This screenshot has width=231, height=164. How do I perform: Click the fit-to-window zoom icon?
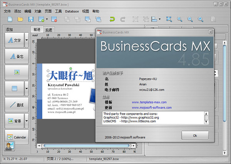click(169, 19)
